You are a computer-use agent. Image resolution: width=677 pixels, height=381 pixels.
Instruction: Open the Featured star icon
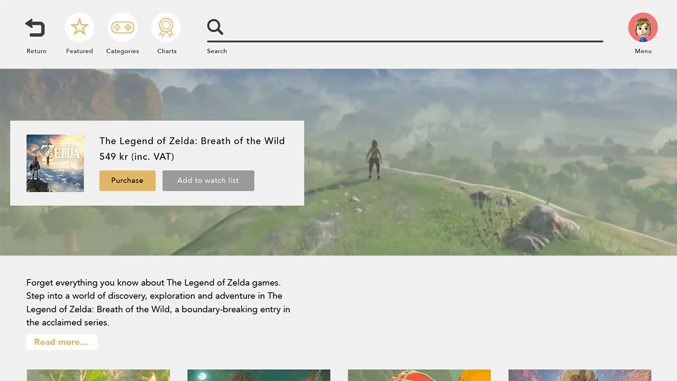click(79, 27)
